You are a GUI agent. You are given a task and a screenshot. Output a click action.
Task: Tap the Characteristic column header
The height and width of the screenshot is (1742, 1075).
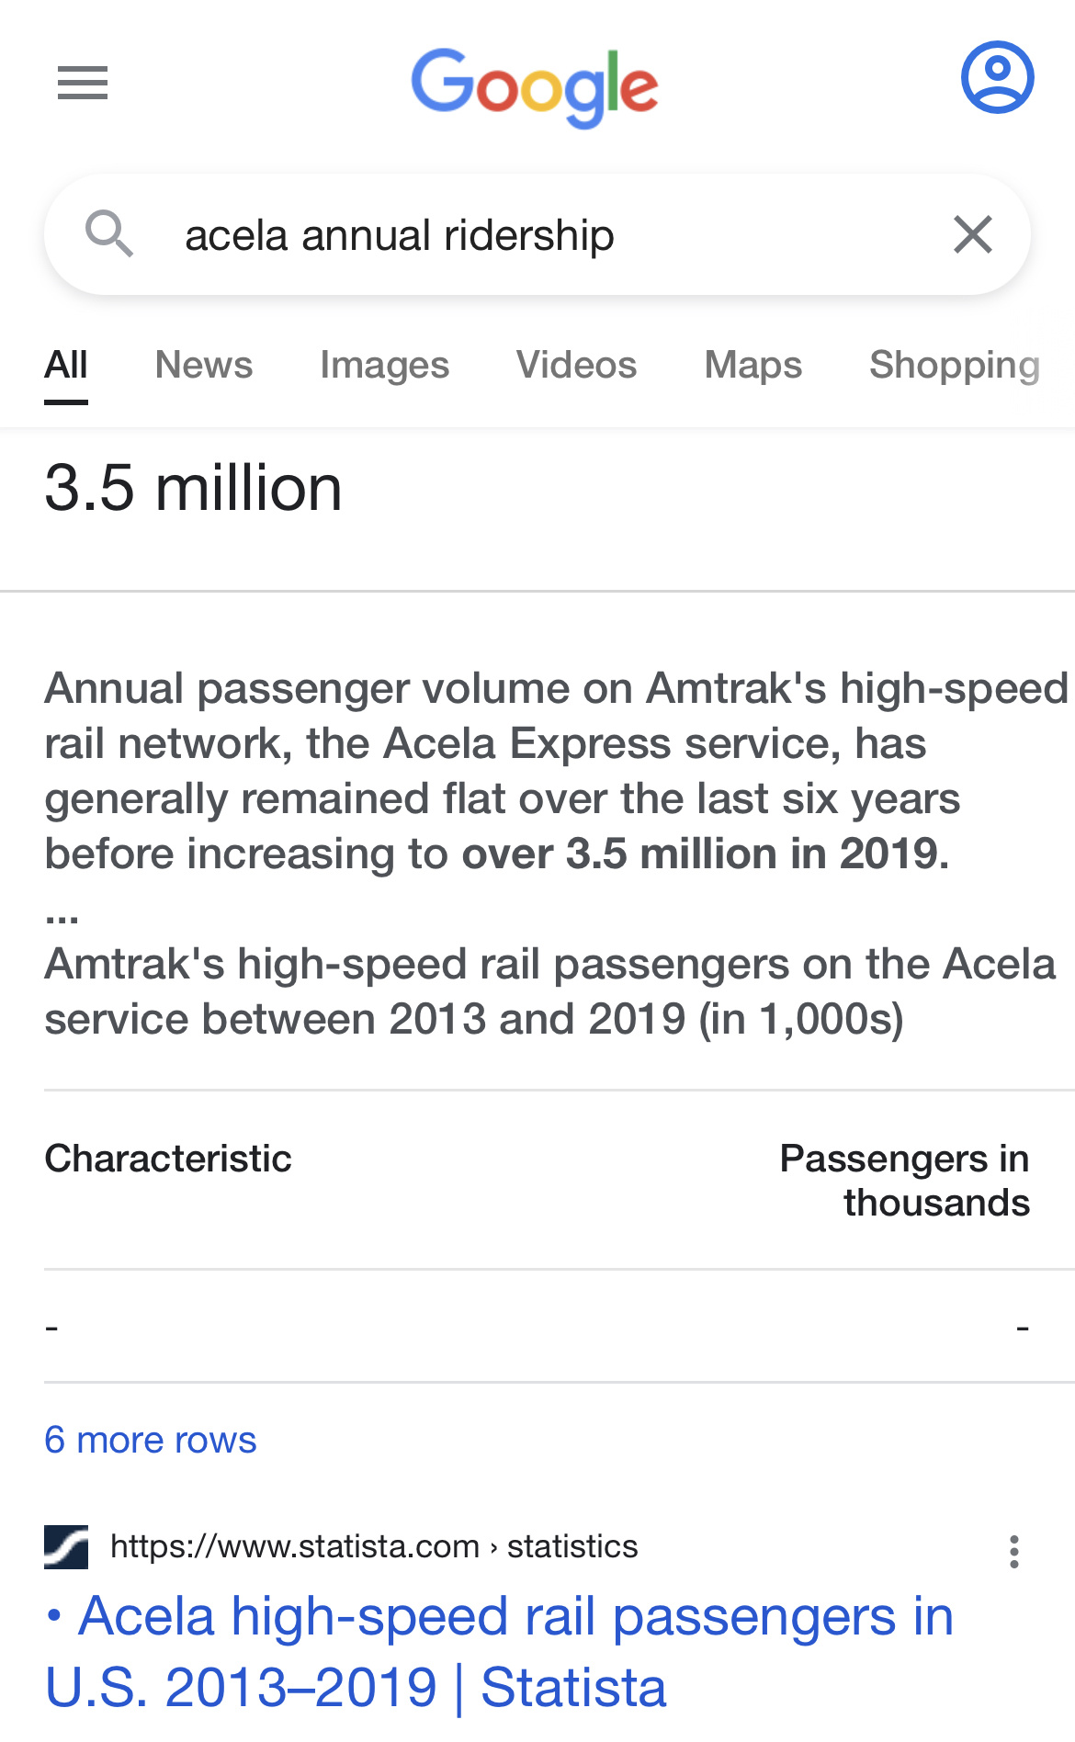pos(168,1159)
